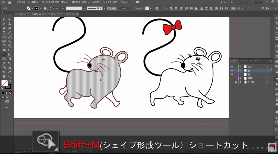Click target circle of 色 layer
This screenshot has width=278, height=154.
267,75
